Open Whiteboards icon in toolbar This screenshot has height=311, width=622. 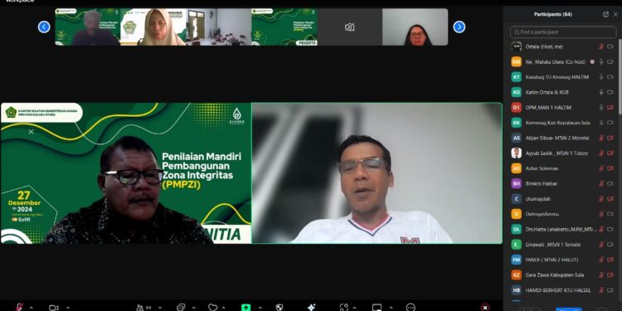pyautogui.click(x=377, y=308)
